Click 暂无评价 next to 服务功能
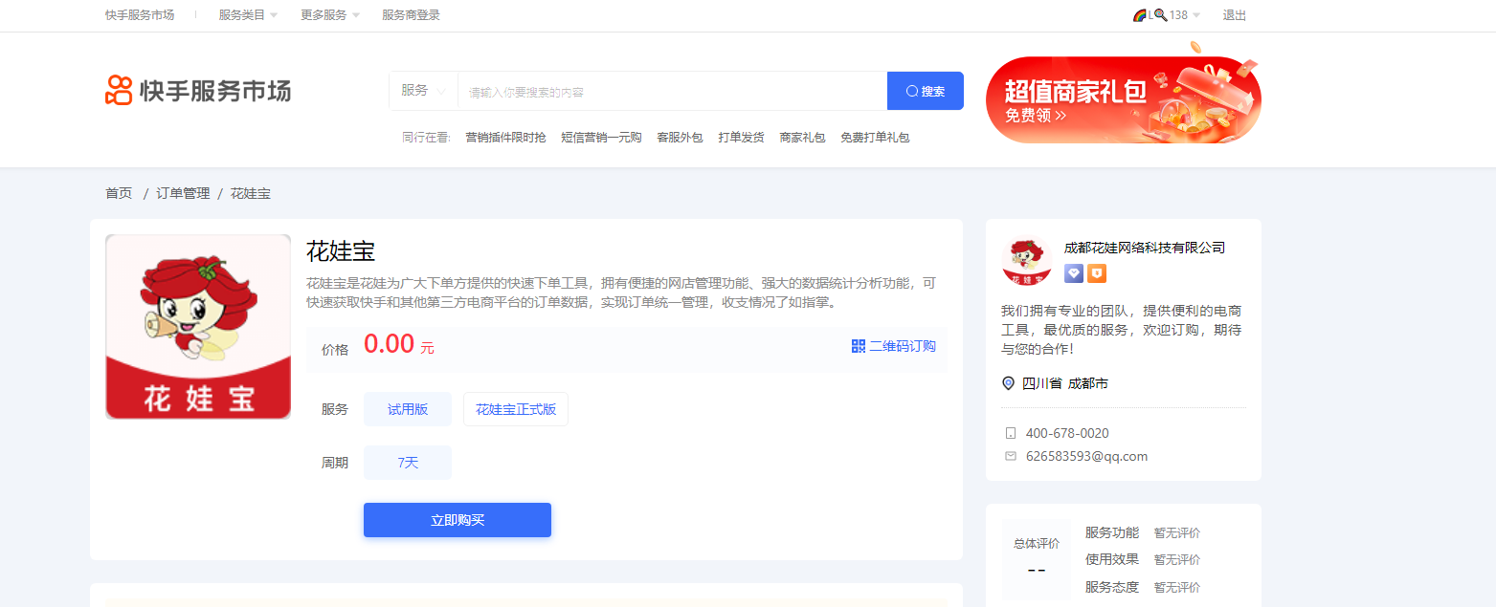1496x607 pixels. [1176, 533]
